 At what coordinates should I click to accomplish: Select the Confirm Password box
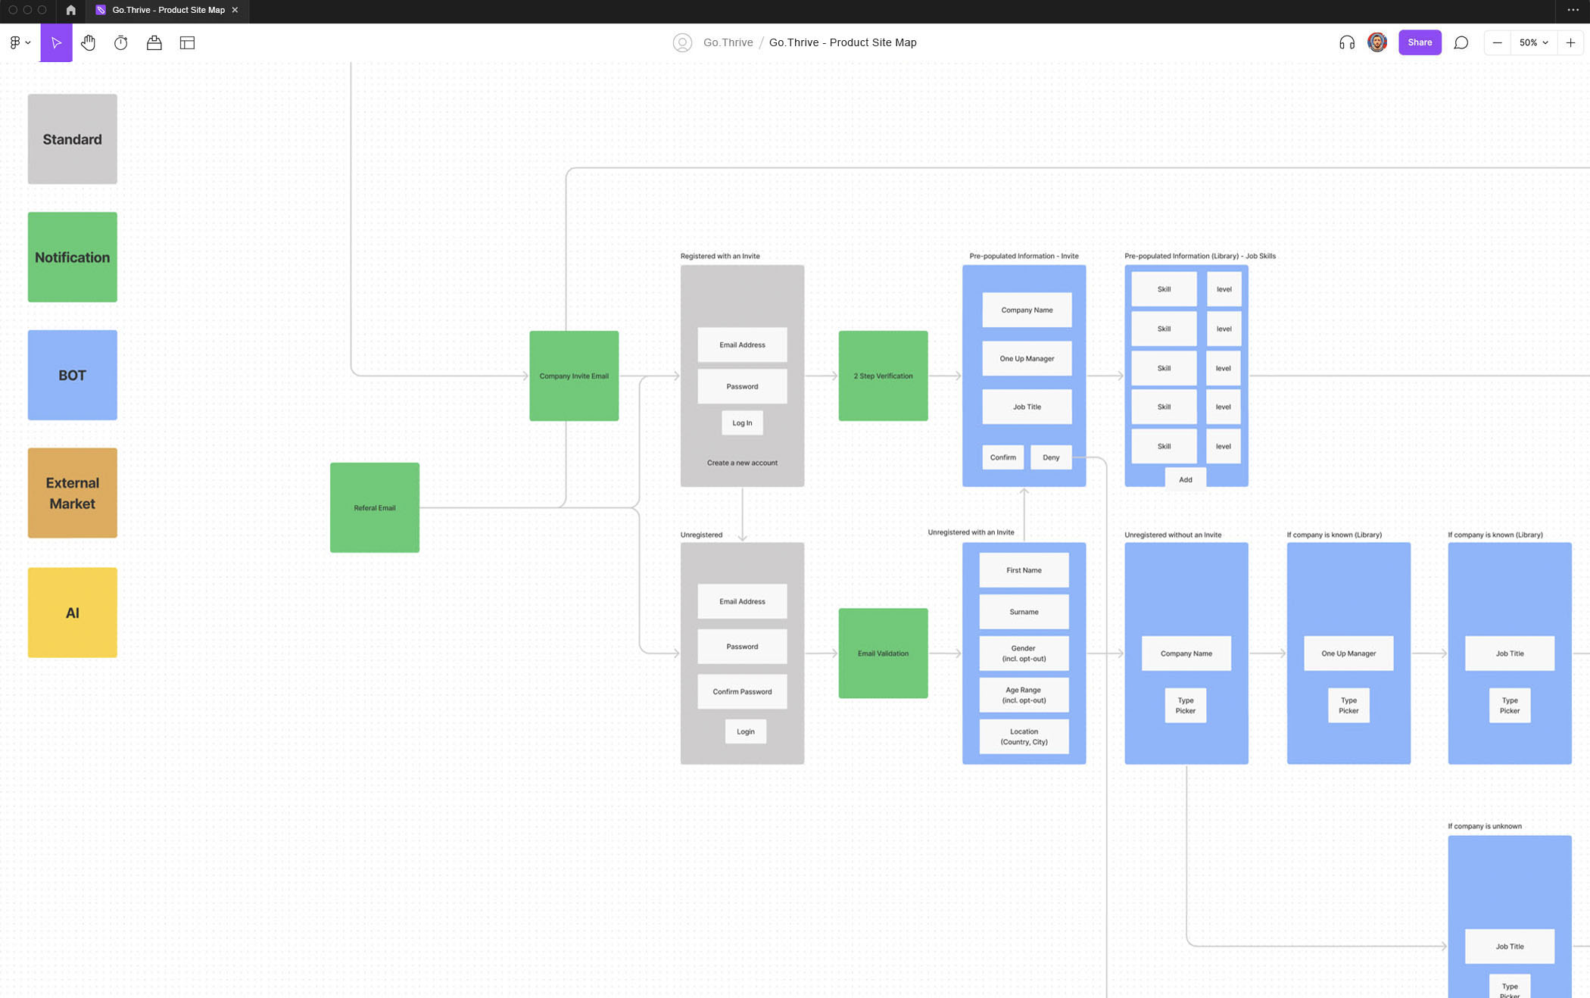(x=742, y=692)
